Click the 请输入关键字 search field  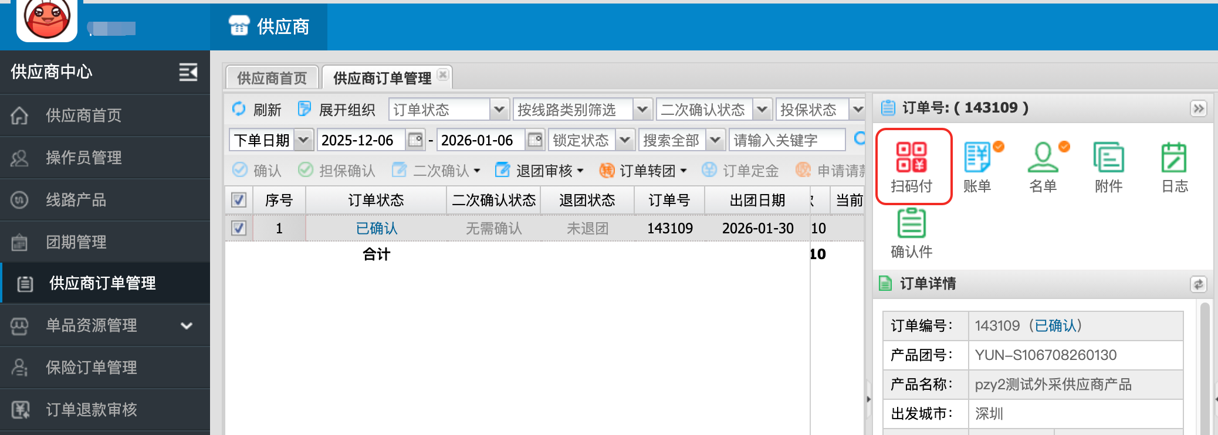click(786, 140)
